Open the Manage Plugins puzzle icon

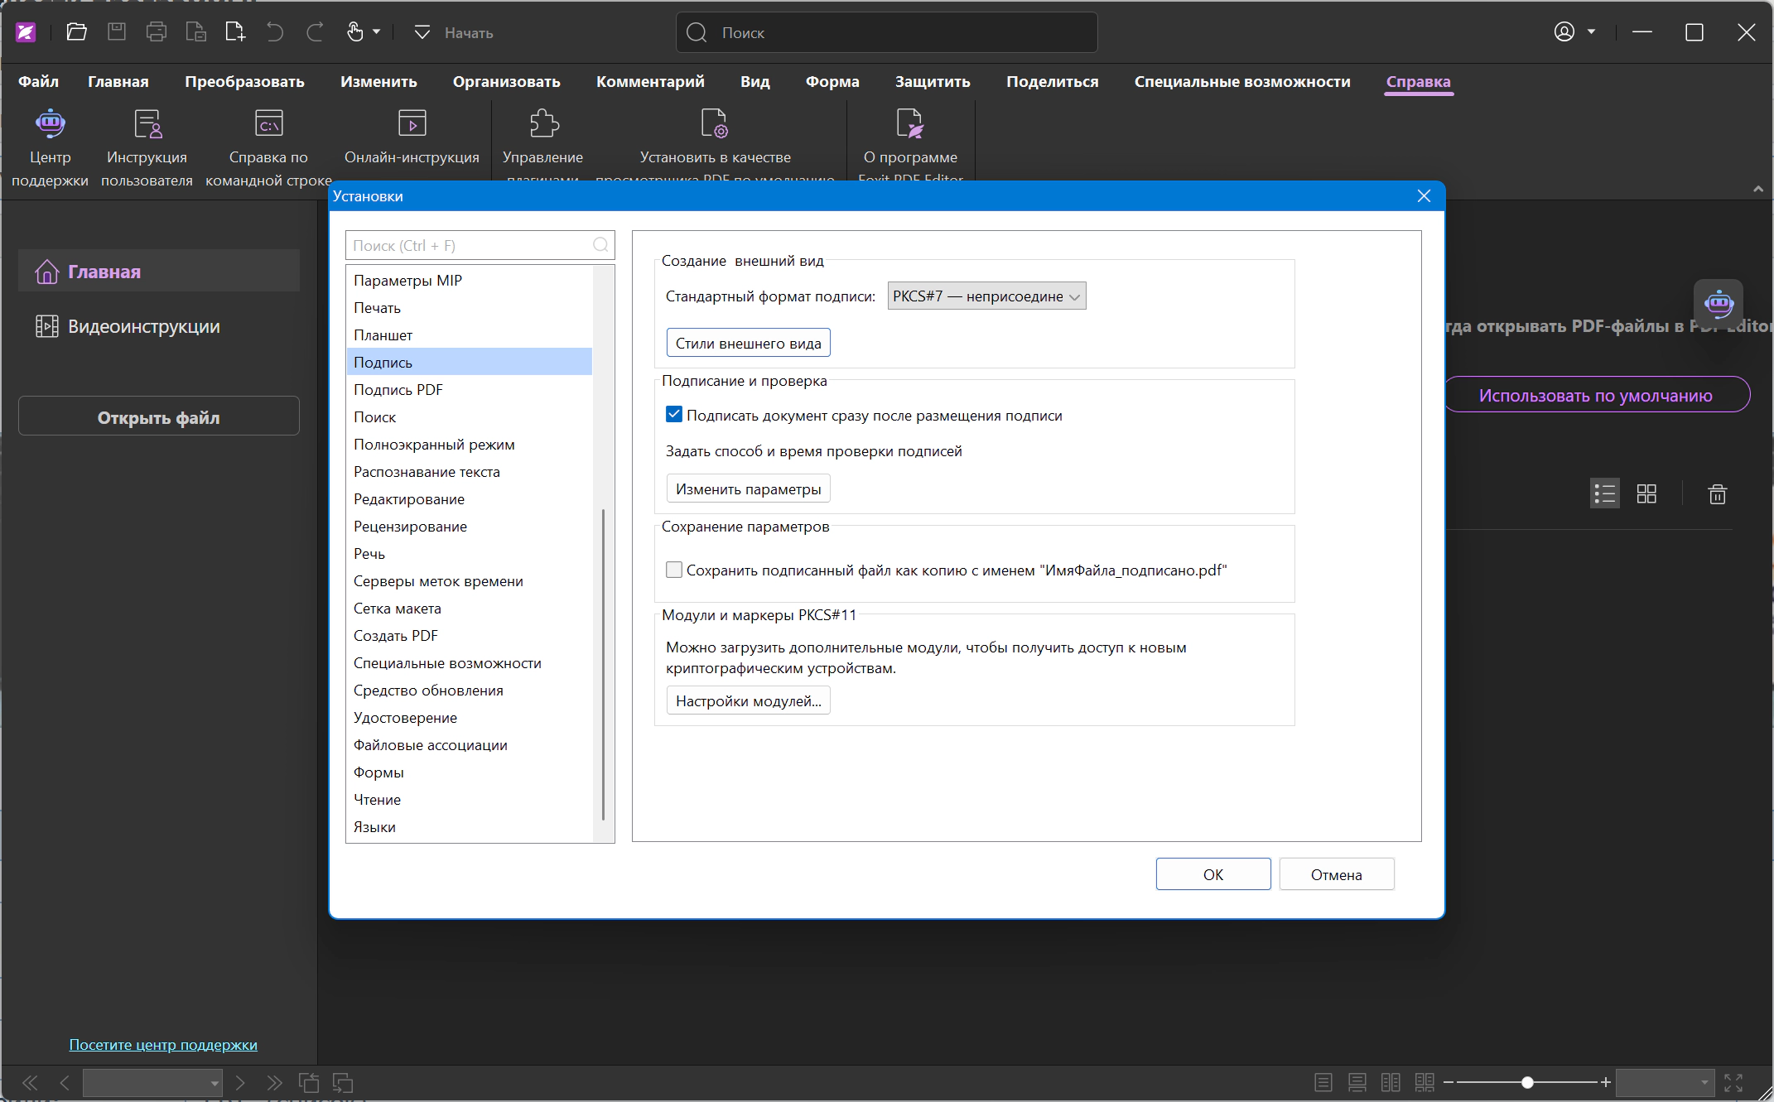click(543, 123)
